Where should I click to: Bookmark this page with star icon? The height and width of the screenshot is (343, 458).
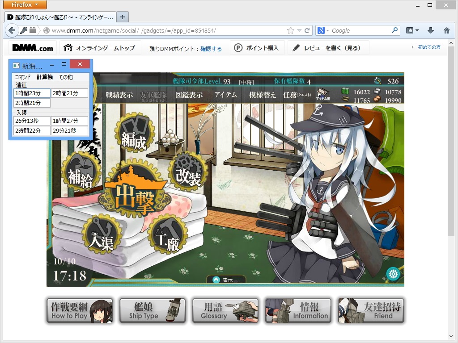click(x=290, y=30)
